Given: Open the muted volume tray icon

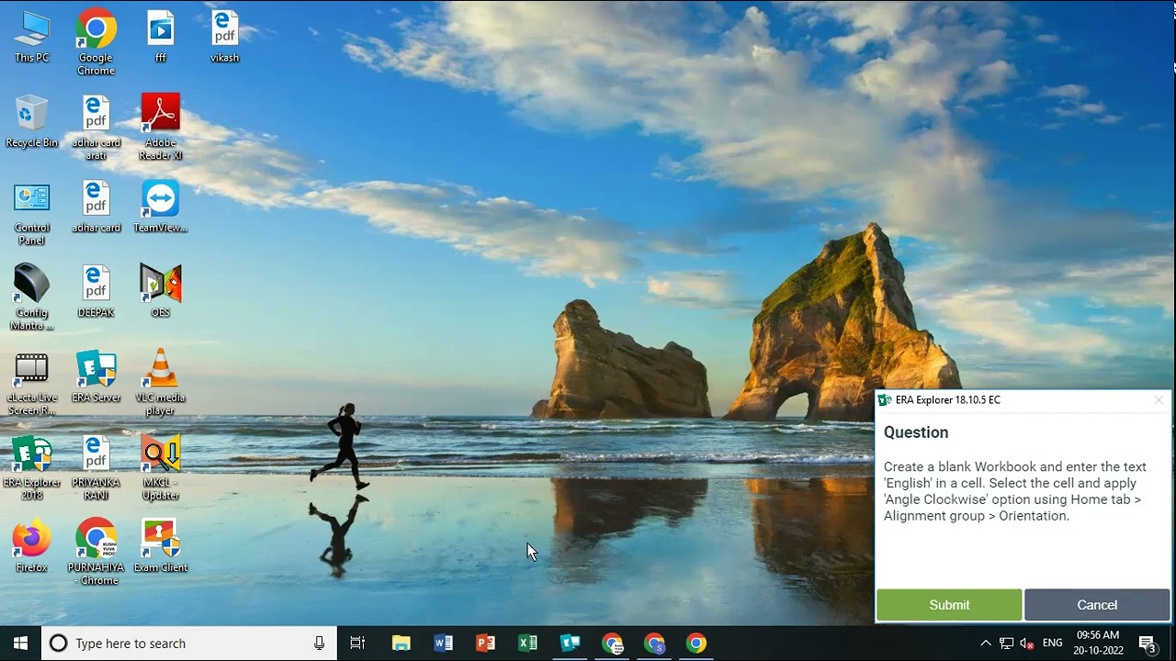Looking at the screenshot, I should [x=1027, y=643].
